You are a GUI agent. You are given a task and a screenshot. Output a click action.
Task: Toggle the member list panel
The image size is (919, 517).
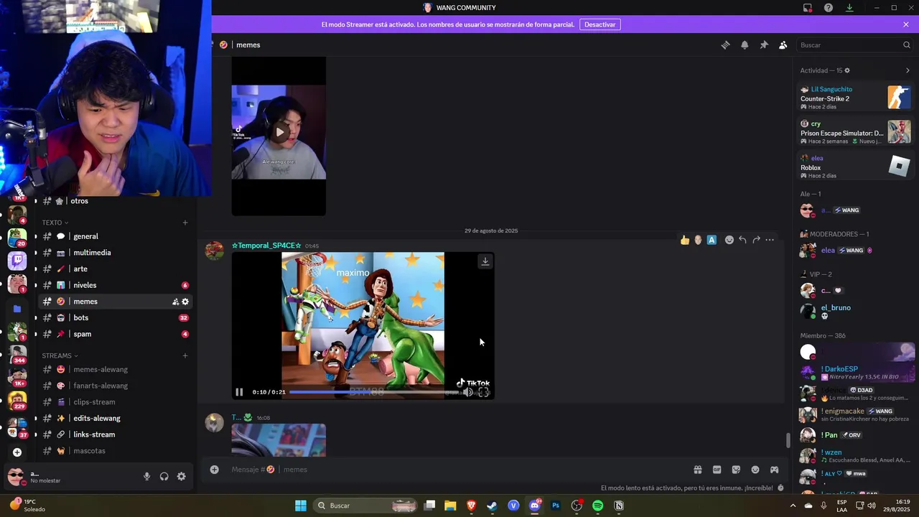(783, 45)
